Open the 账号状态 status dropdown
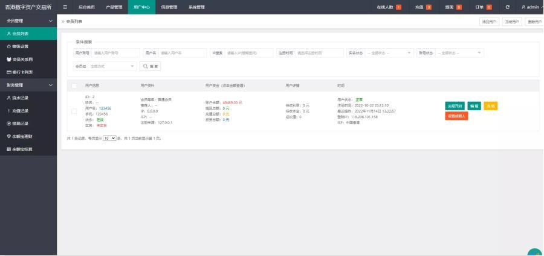 tap(459, 53)
